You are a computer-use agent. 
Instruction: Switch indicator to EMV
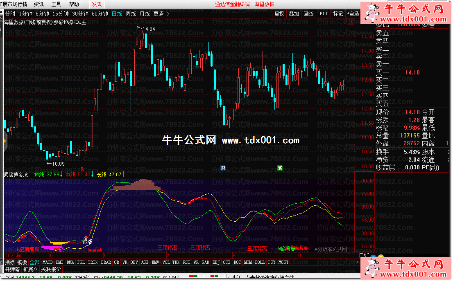pos(155,262)
